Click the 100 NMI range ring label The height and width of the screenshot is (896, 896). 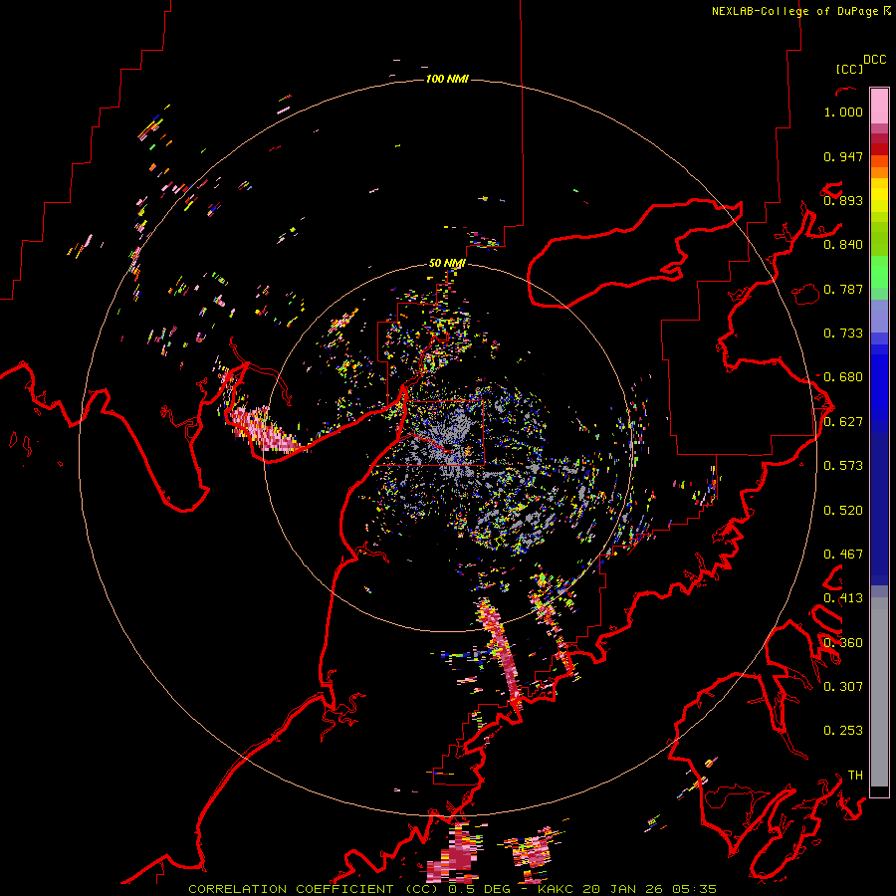tap(447, 79)
